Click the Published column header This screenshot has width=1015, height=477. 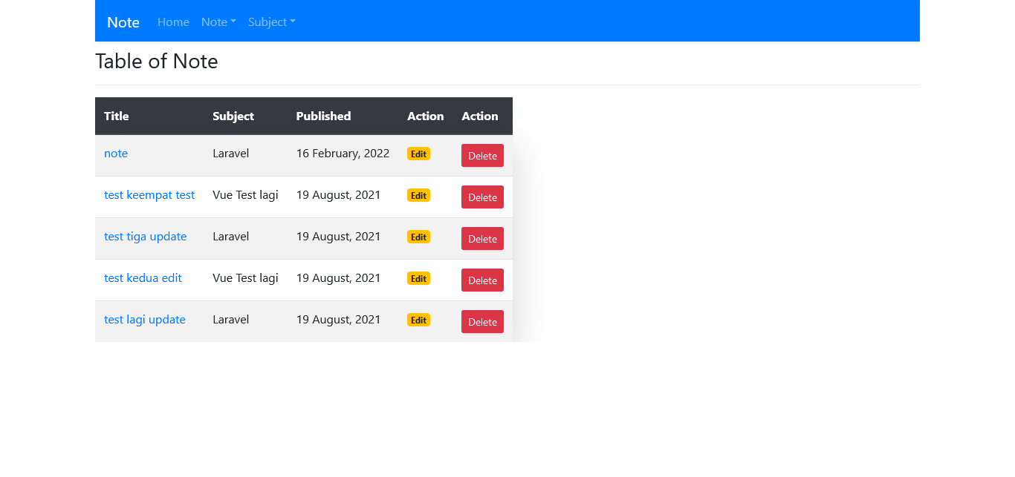coord(323,116)
